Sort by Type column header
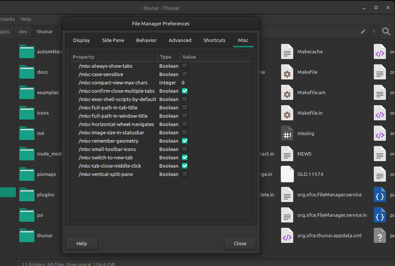 tap(168, 57)
